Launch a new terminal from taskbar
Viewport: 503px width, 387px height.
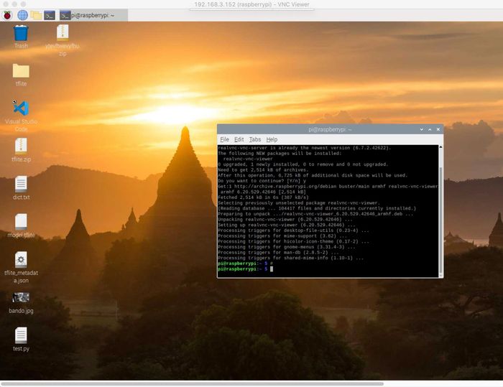click(x=49, y=14)
